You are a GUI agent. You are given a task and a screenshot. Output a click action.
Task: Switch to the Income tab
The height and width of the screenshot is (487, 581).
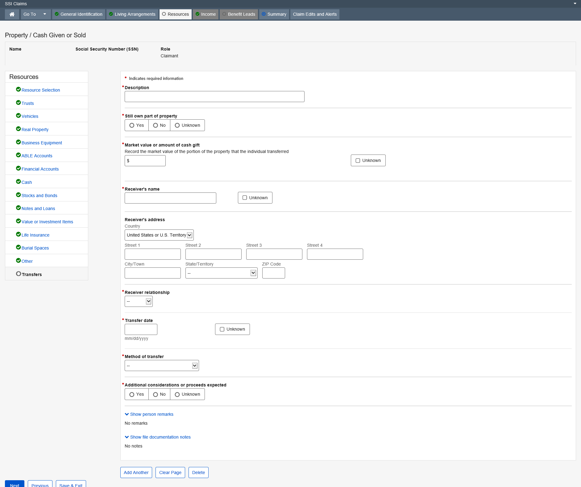(x=205, y=14)
